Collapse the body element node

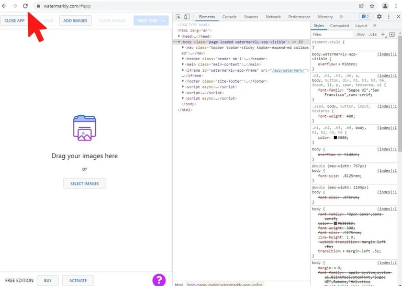[x=179, y=42]
